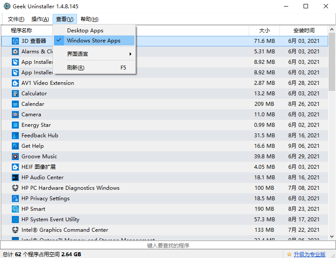Click the vertical scrollbar thumb

[332, 62]
